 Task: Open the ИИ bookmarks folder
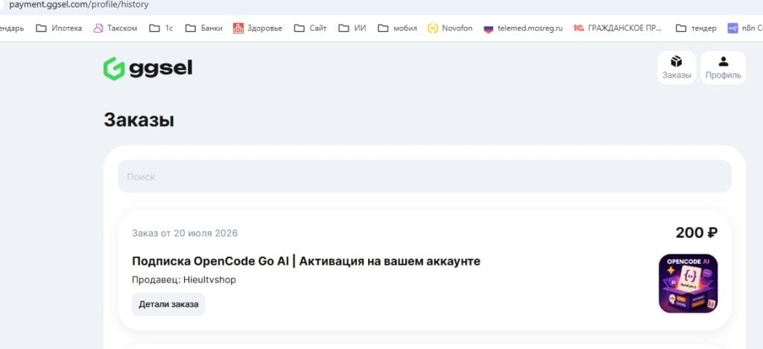[x=352, y=28]
